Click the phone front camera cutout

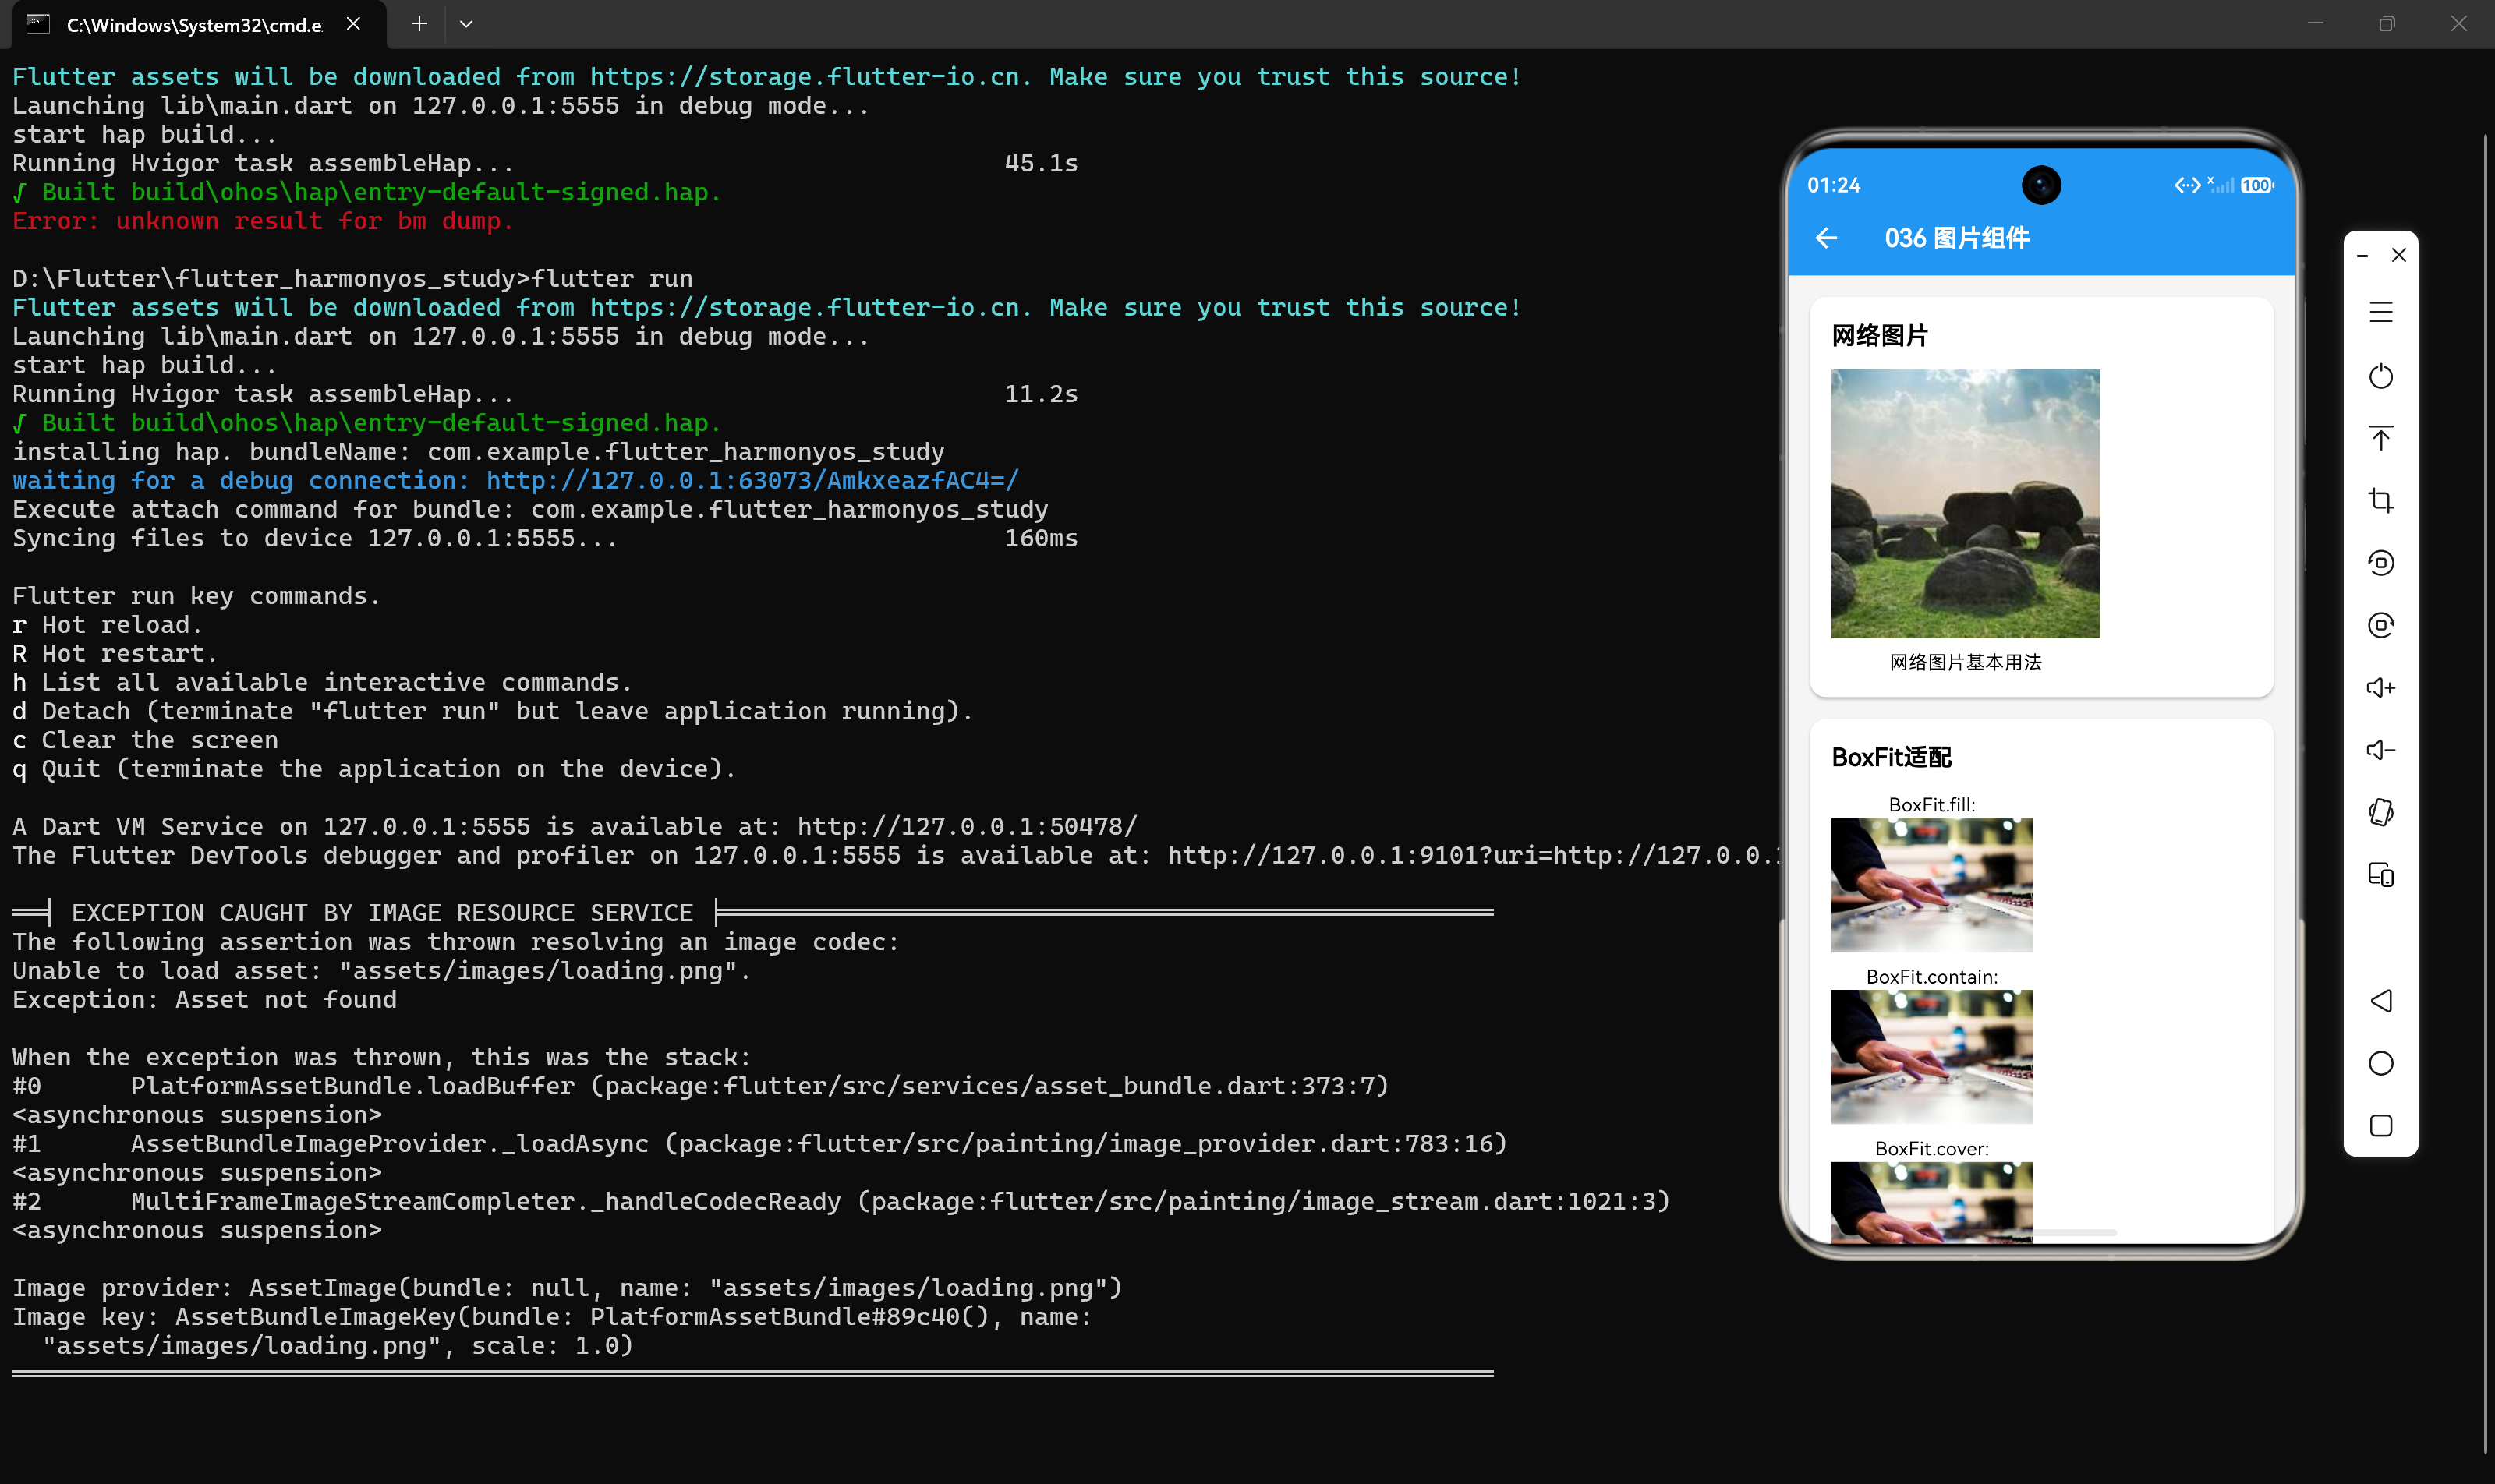point(2042,185)
